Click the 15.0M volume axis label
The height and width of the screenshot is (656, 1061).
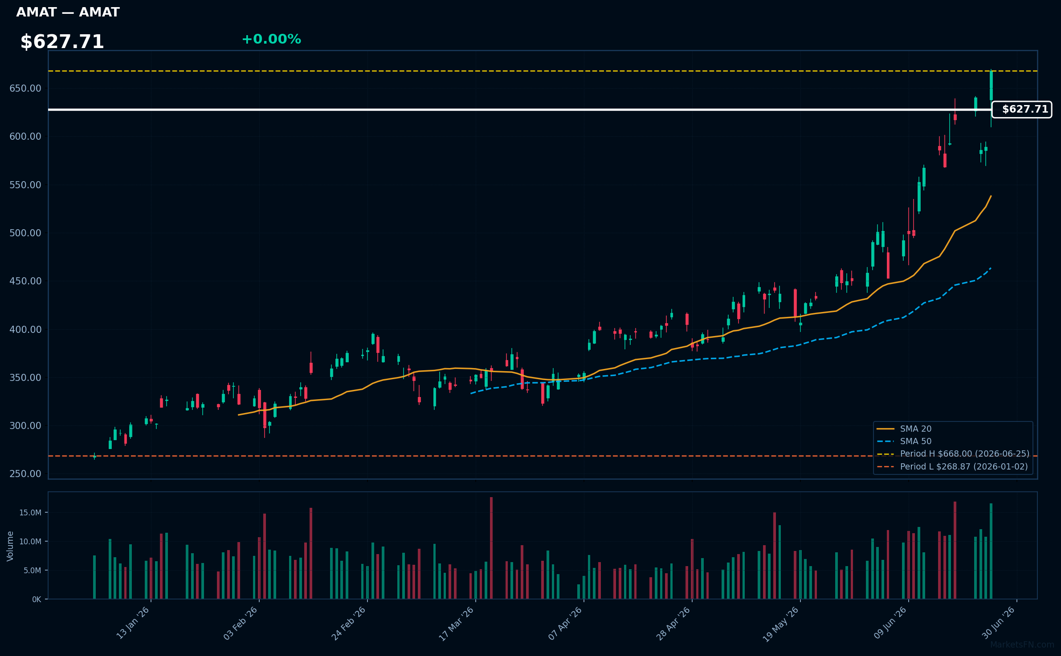pos(30,513)
